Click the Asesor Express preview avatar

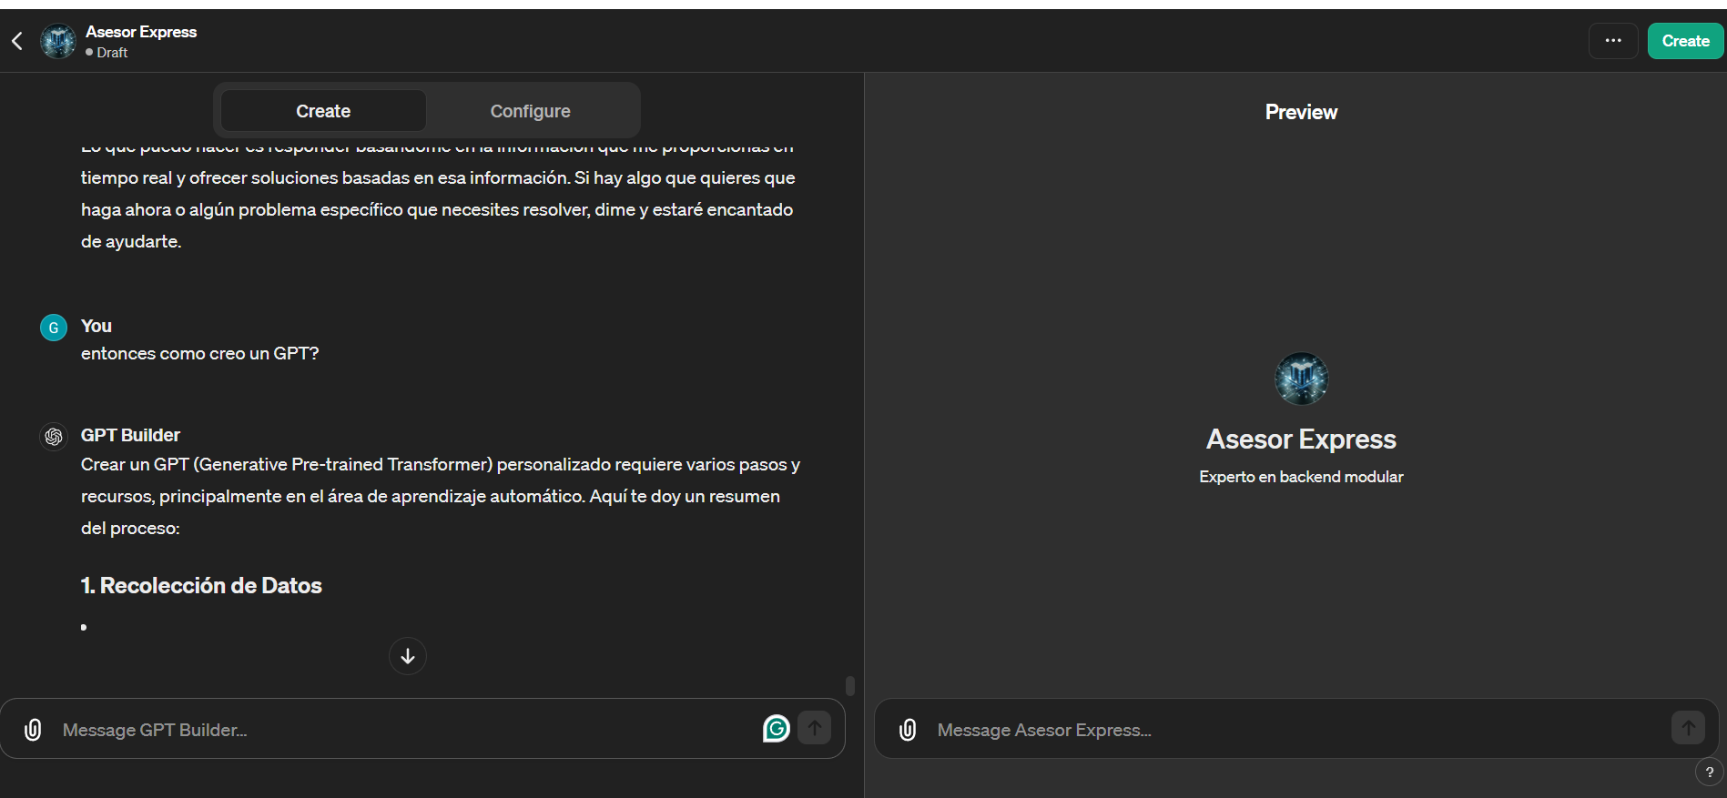coord(1301,379)
